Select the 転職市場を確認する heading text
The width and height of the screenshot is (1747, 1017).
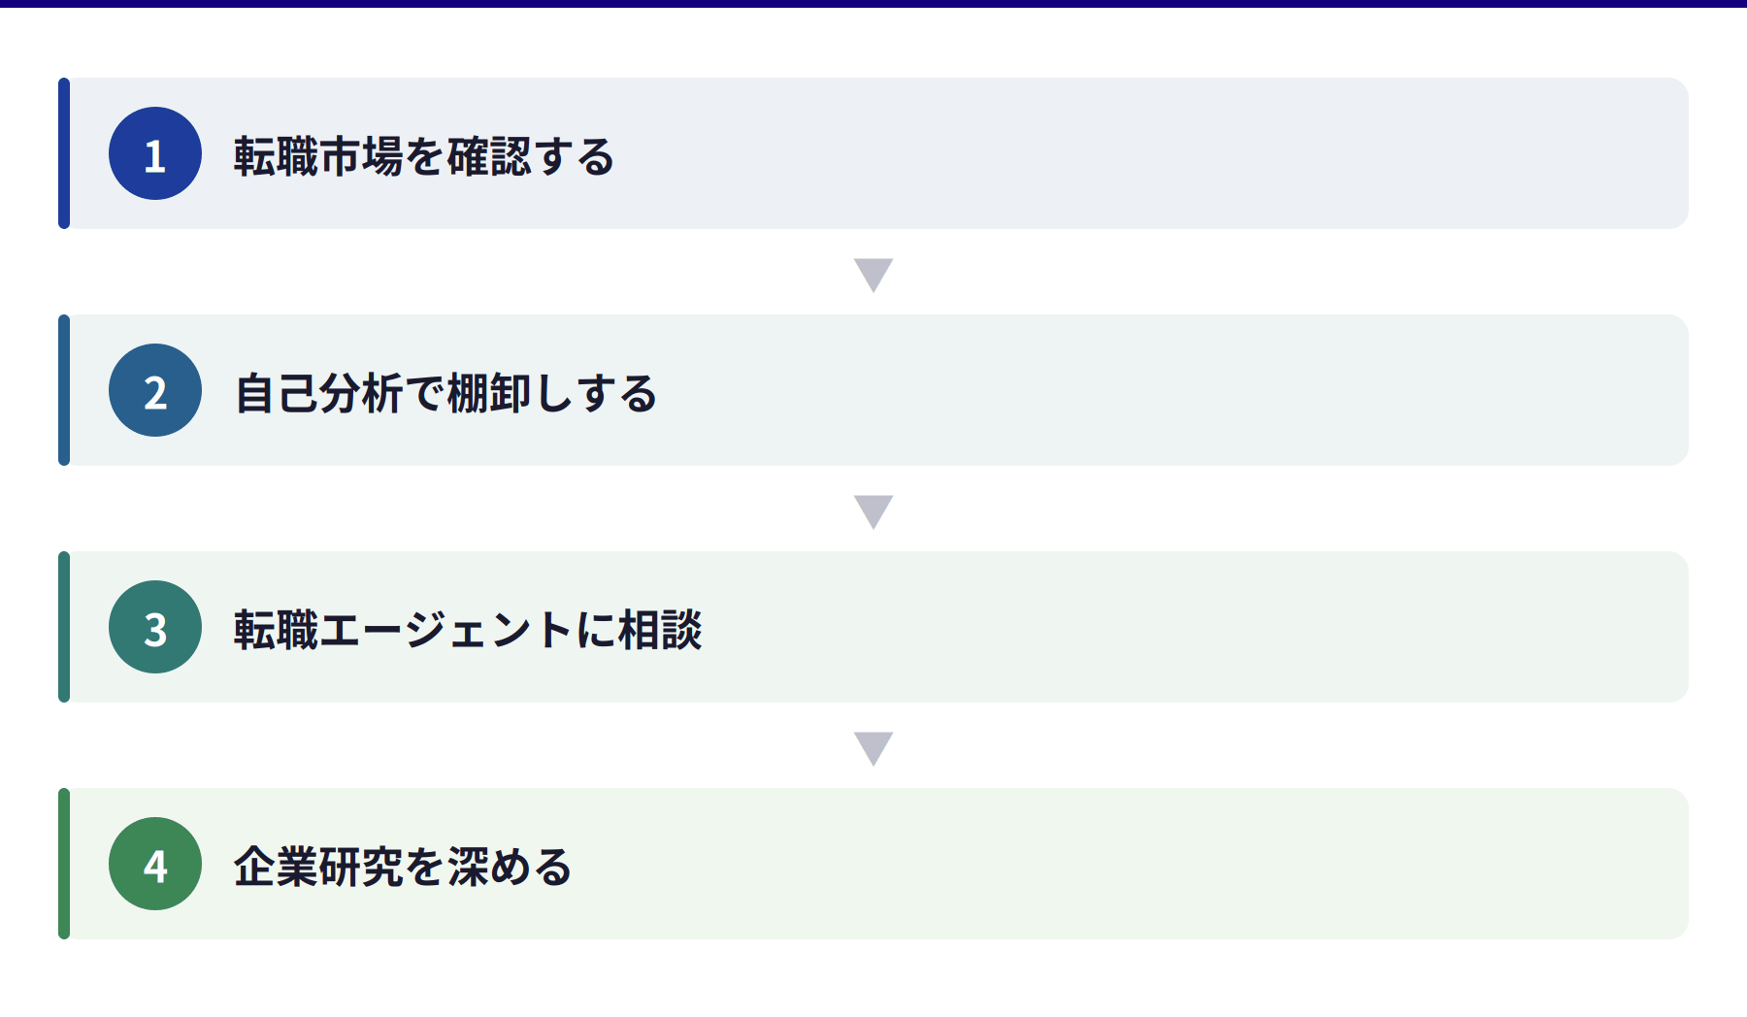(424, 155)
